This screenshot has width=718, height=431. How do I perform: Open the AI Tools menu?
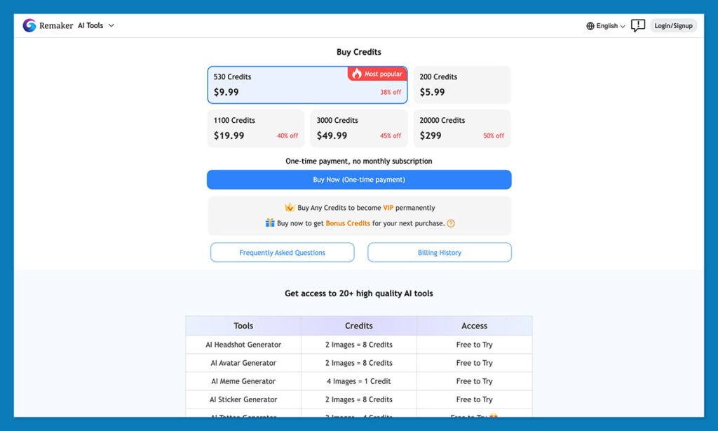[92, 25]
